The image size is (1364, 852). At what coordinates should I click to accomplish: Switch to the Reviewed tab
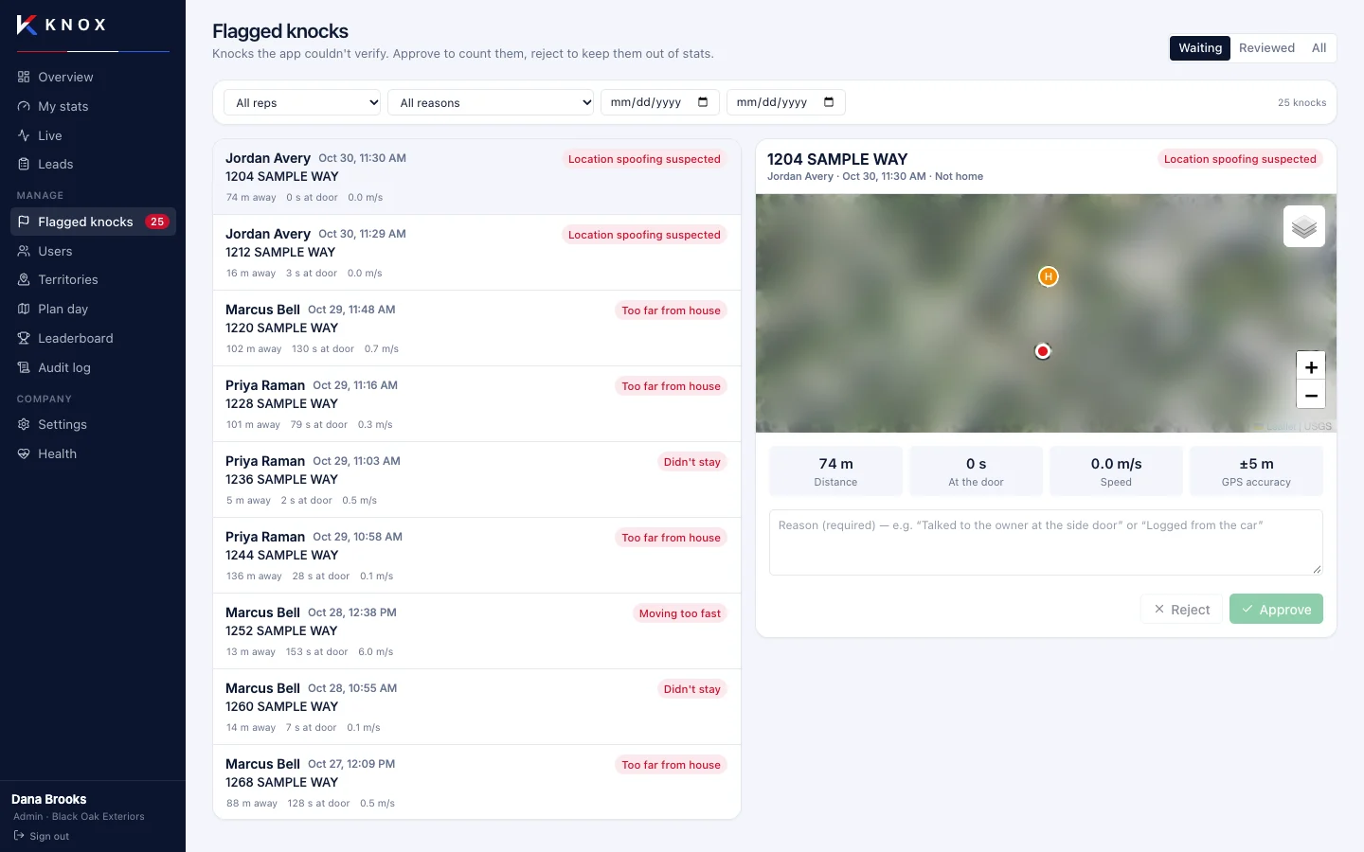tap(1266, 48)
